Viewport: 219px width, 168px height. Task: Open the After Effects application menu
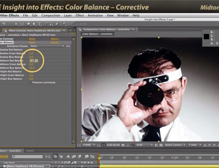(x=10, y=16)
